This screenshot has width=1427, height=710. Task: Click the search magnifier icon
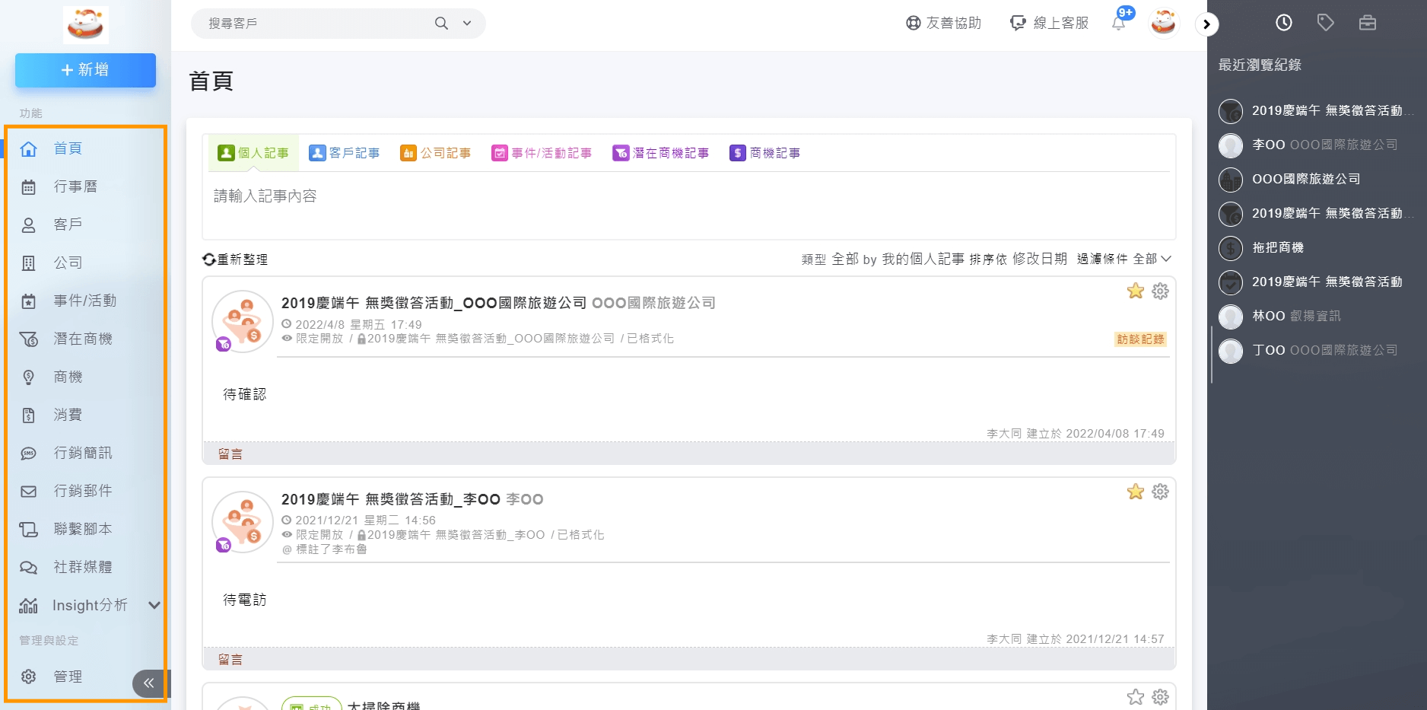click(x=441, y=24)
